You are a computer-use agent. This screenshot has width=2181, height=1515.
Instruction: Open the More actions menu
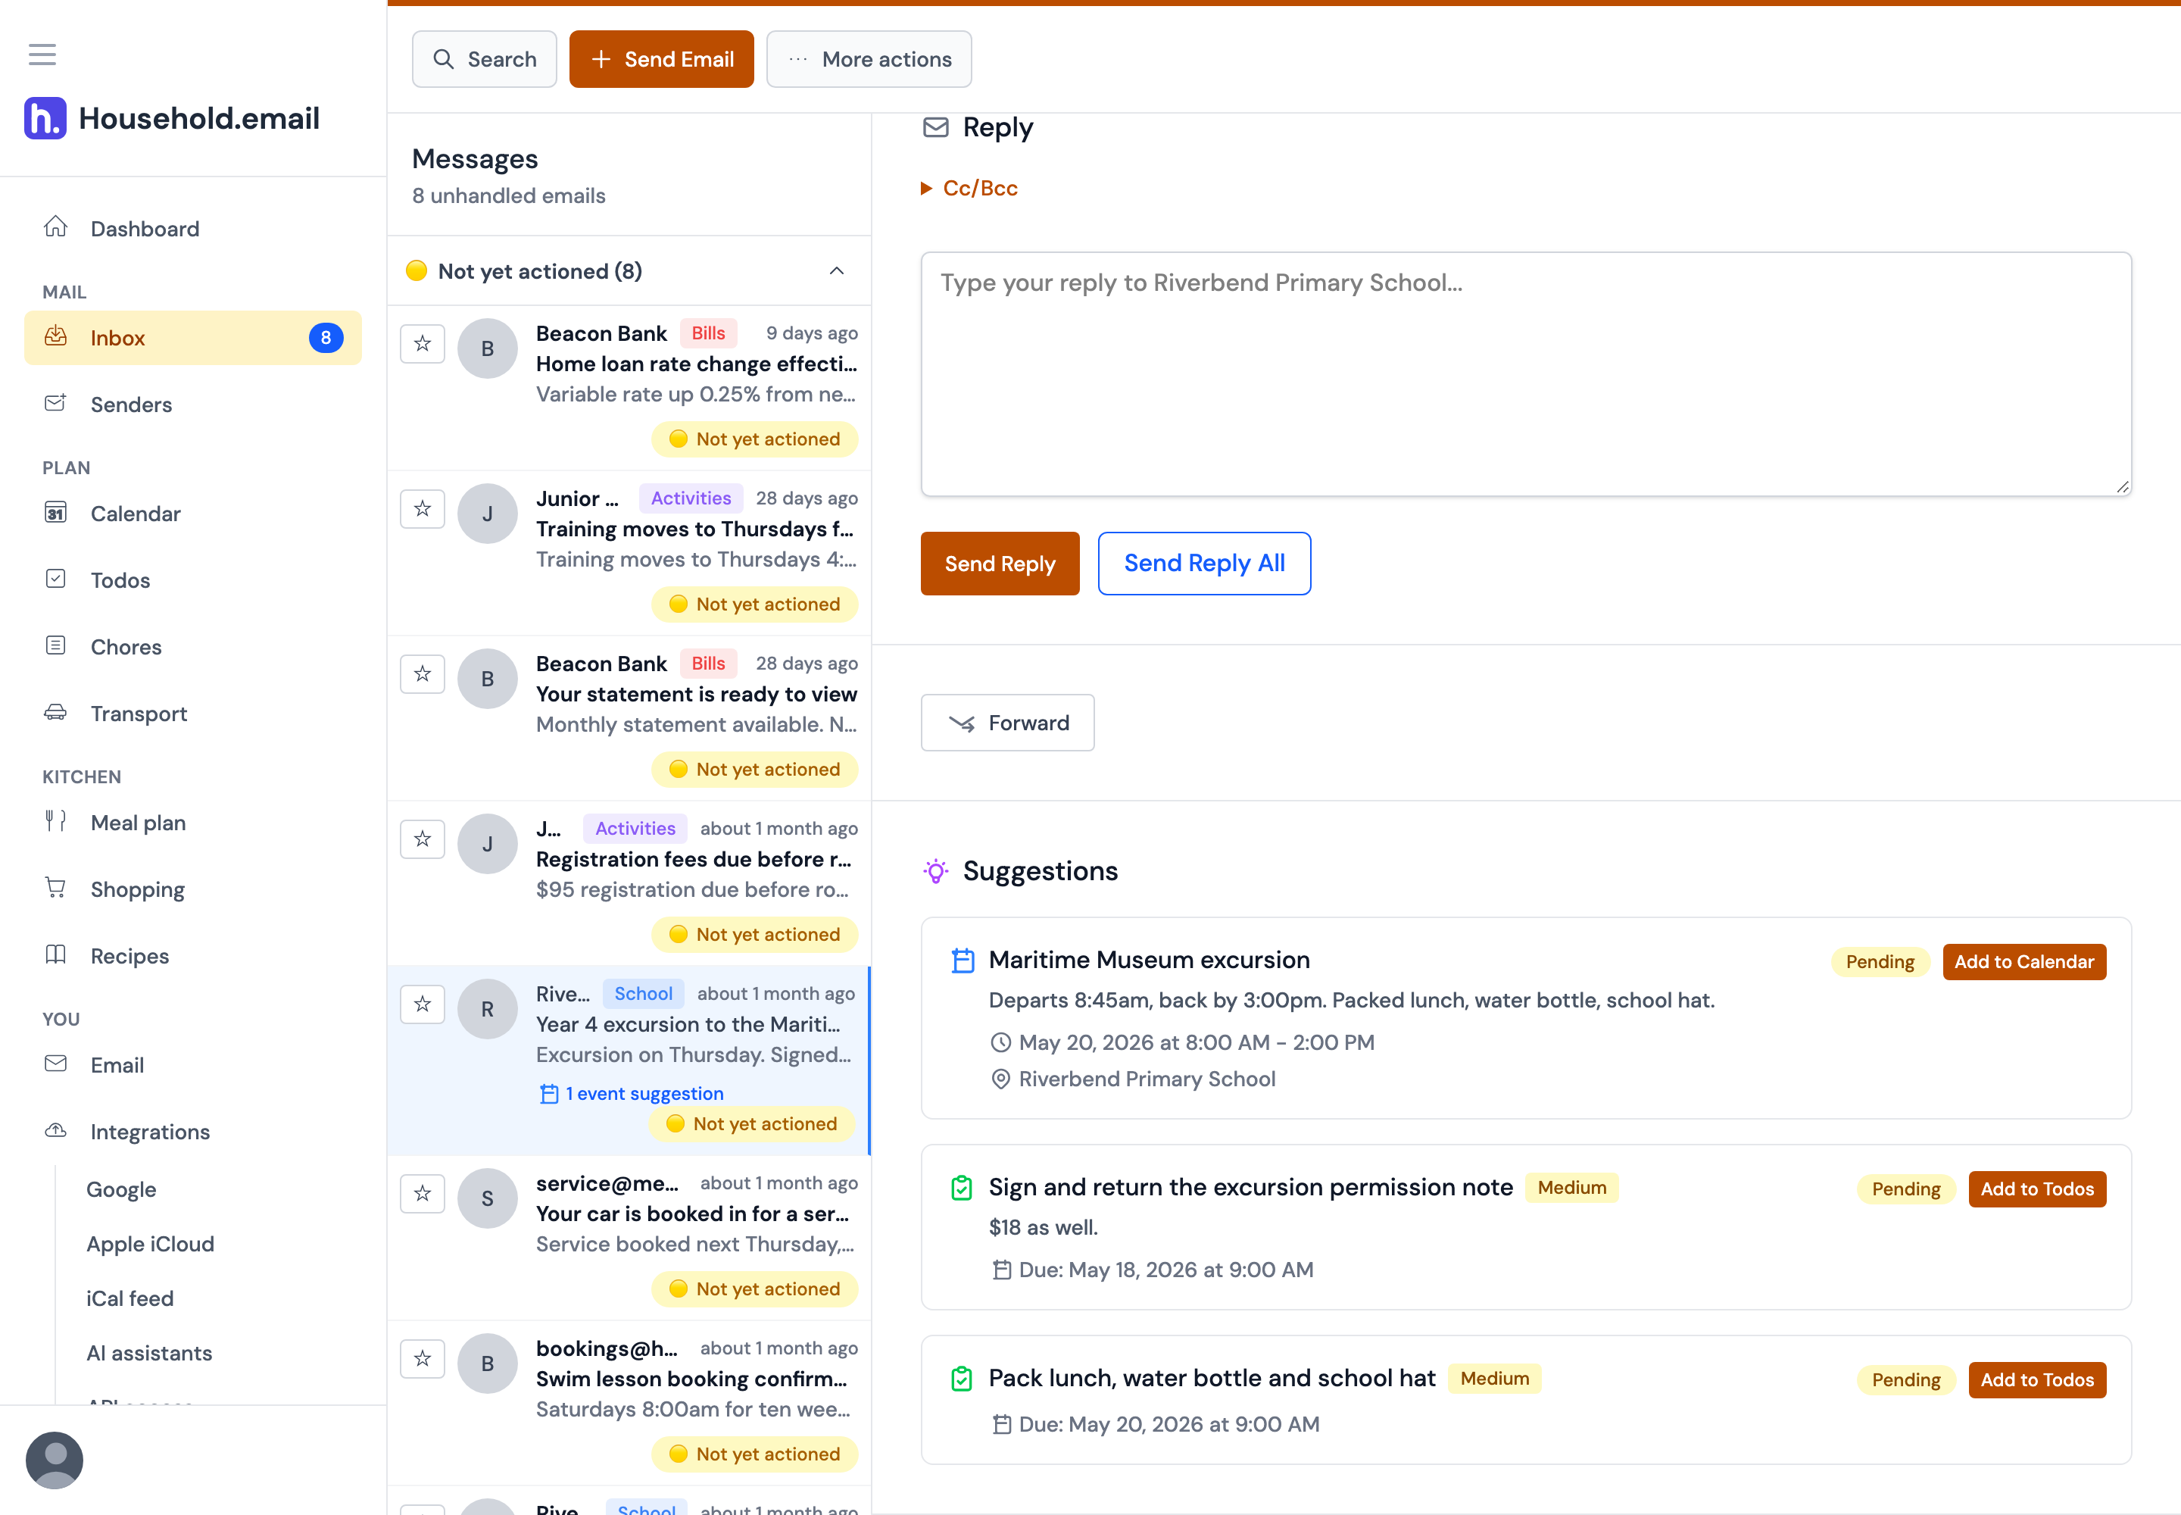tap(869, 59)
